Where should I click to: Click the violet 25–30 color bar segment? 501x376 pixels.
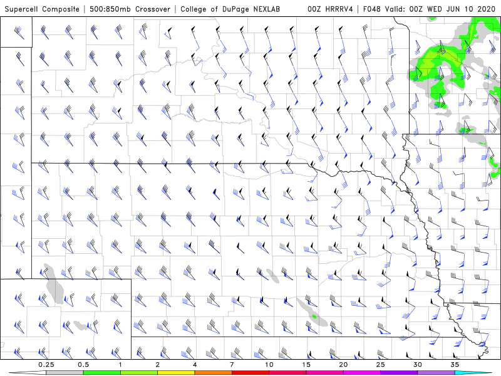[399, 373]
